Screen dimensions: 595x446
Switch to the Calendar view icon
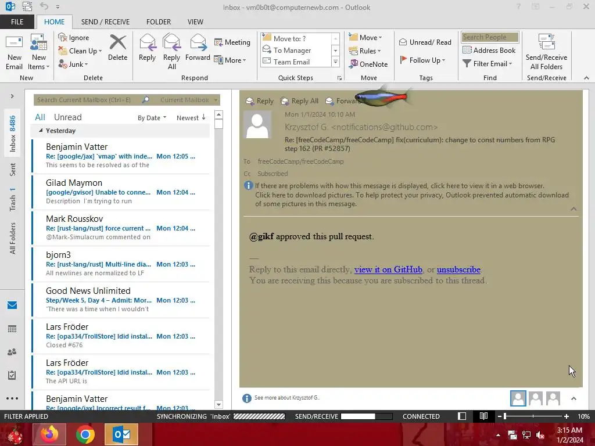point(12,329)
